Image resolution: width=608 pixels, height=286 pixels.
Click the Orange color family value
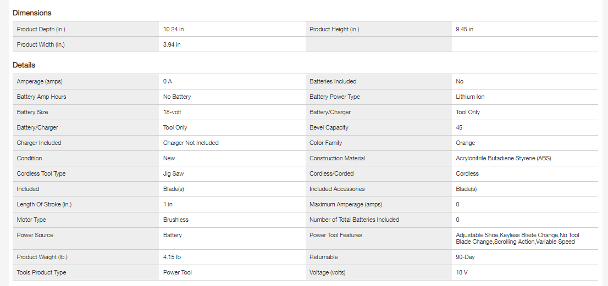click(465, 143)
